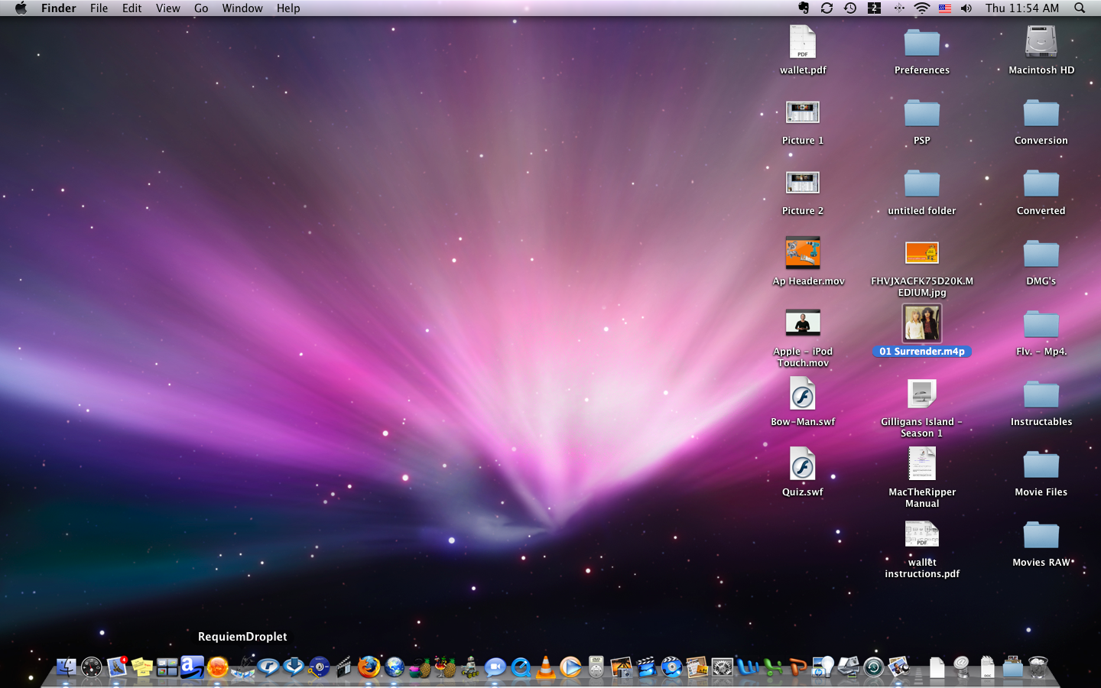Launch Microsoft Excel from Dock
The image size is (1101, 688).
tap(773, 667)
